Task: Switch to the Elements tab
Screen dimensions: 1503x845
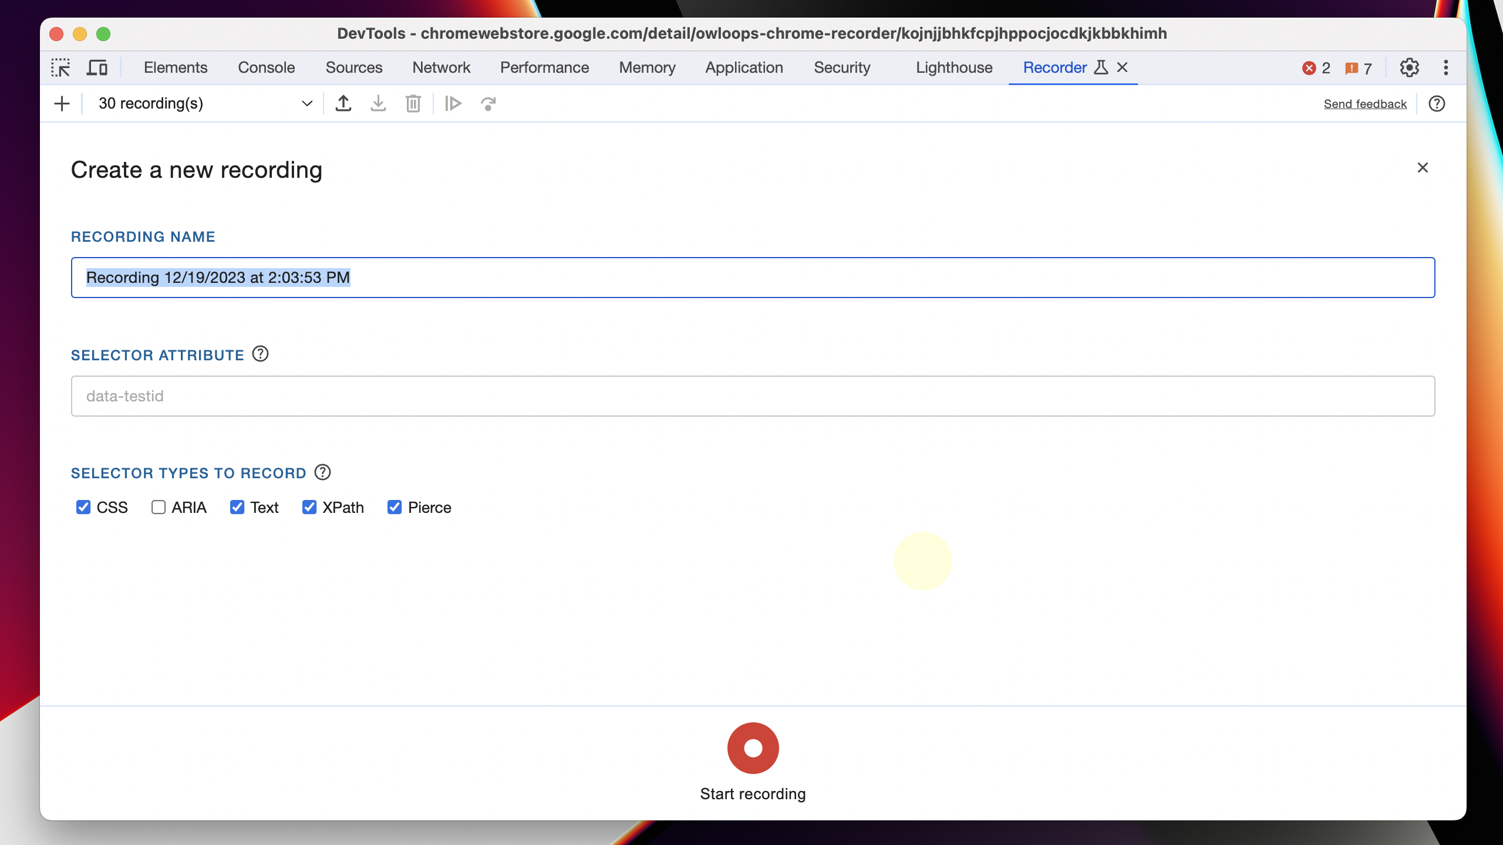Action: coord(176,67)
